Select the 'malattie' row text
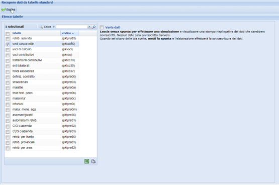 [18, 87]
